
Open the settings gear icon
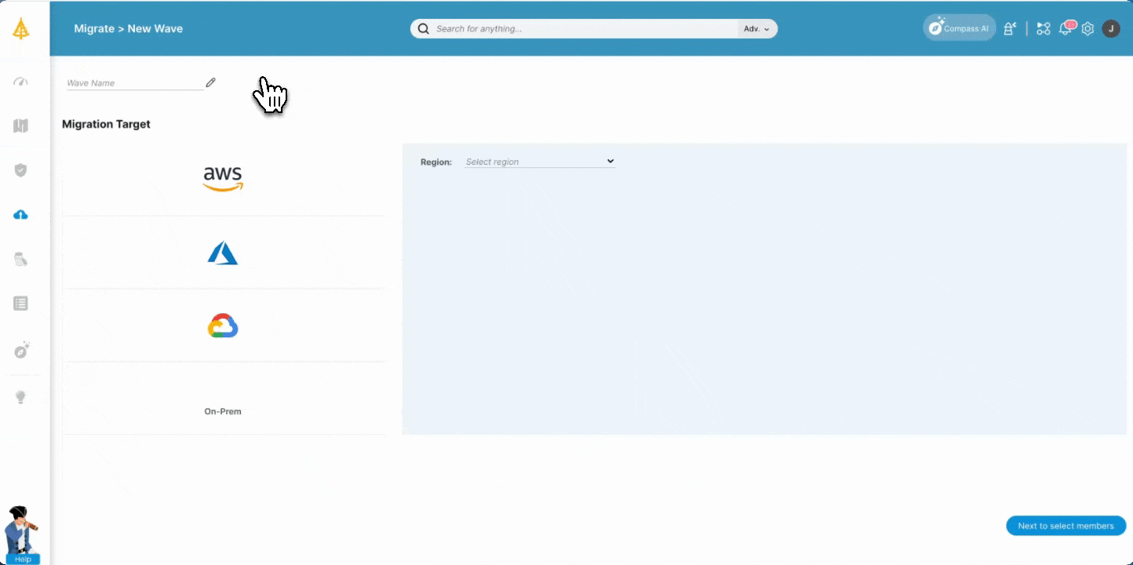coord(1087,29)
